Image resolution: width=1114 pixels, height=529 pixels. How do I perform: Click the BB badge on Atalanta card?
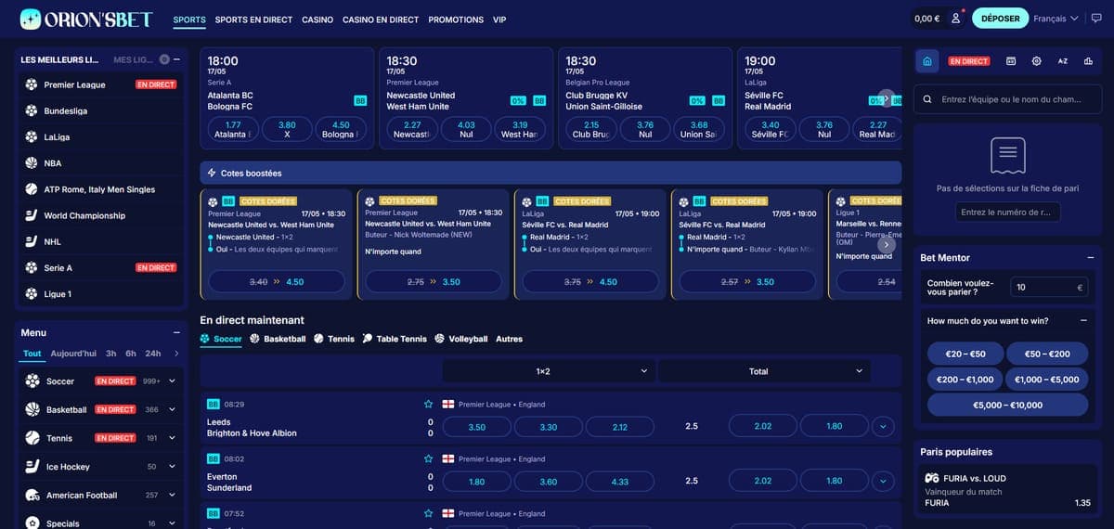click(x=360, y=100)
